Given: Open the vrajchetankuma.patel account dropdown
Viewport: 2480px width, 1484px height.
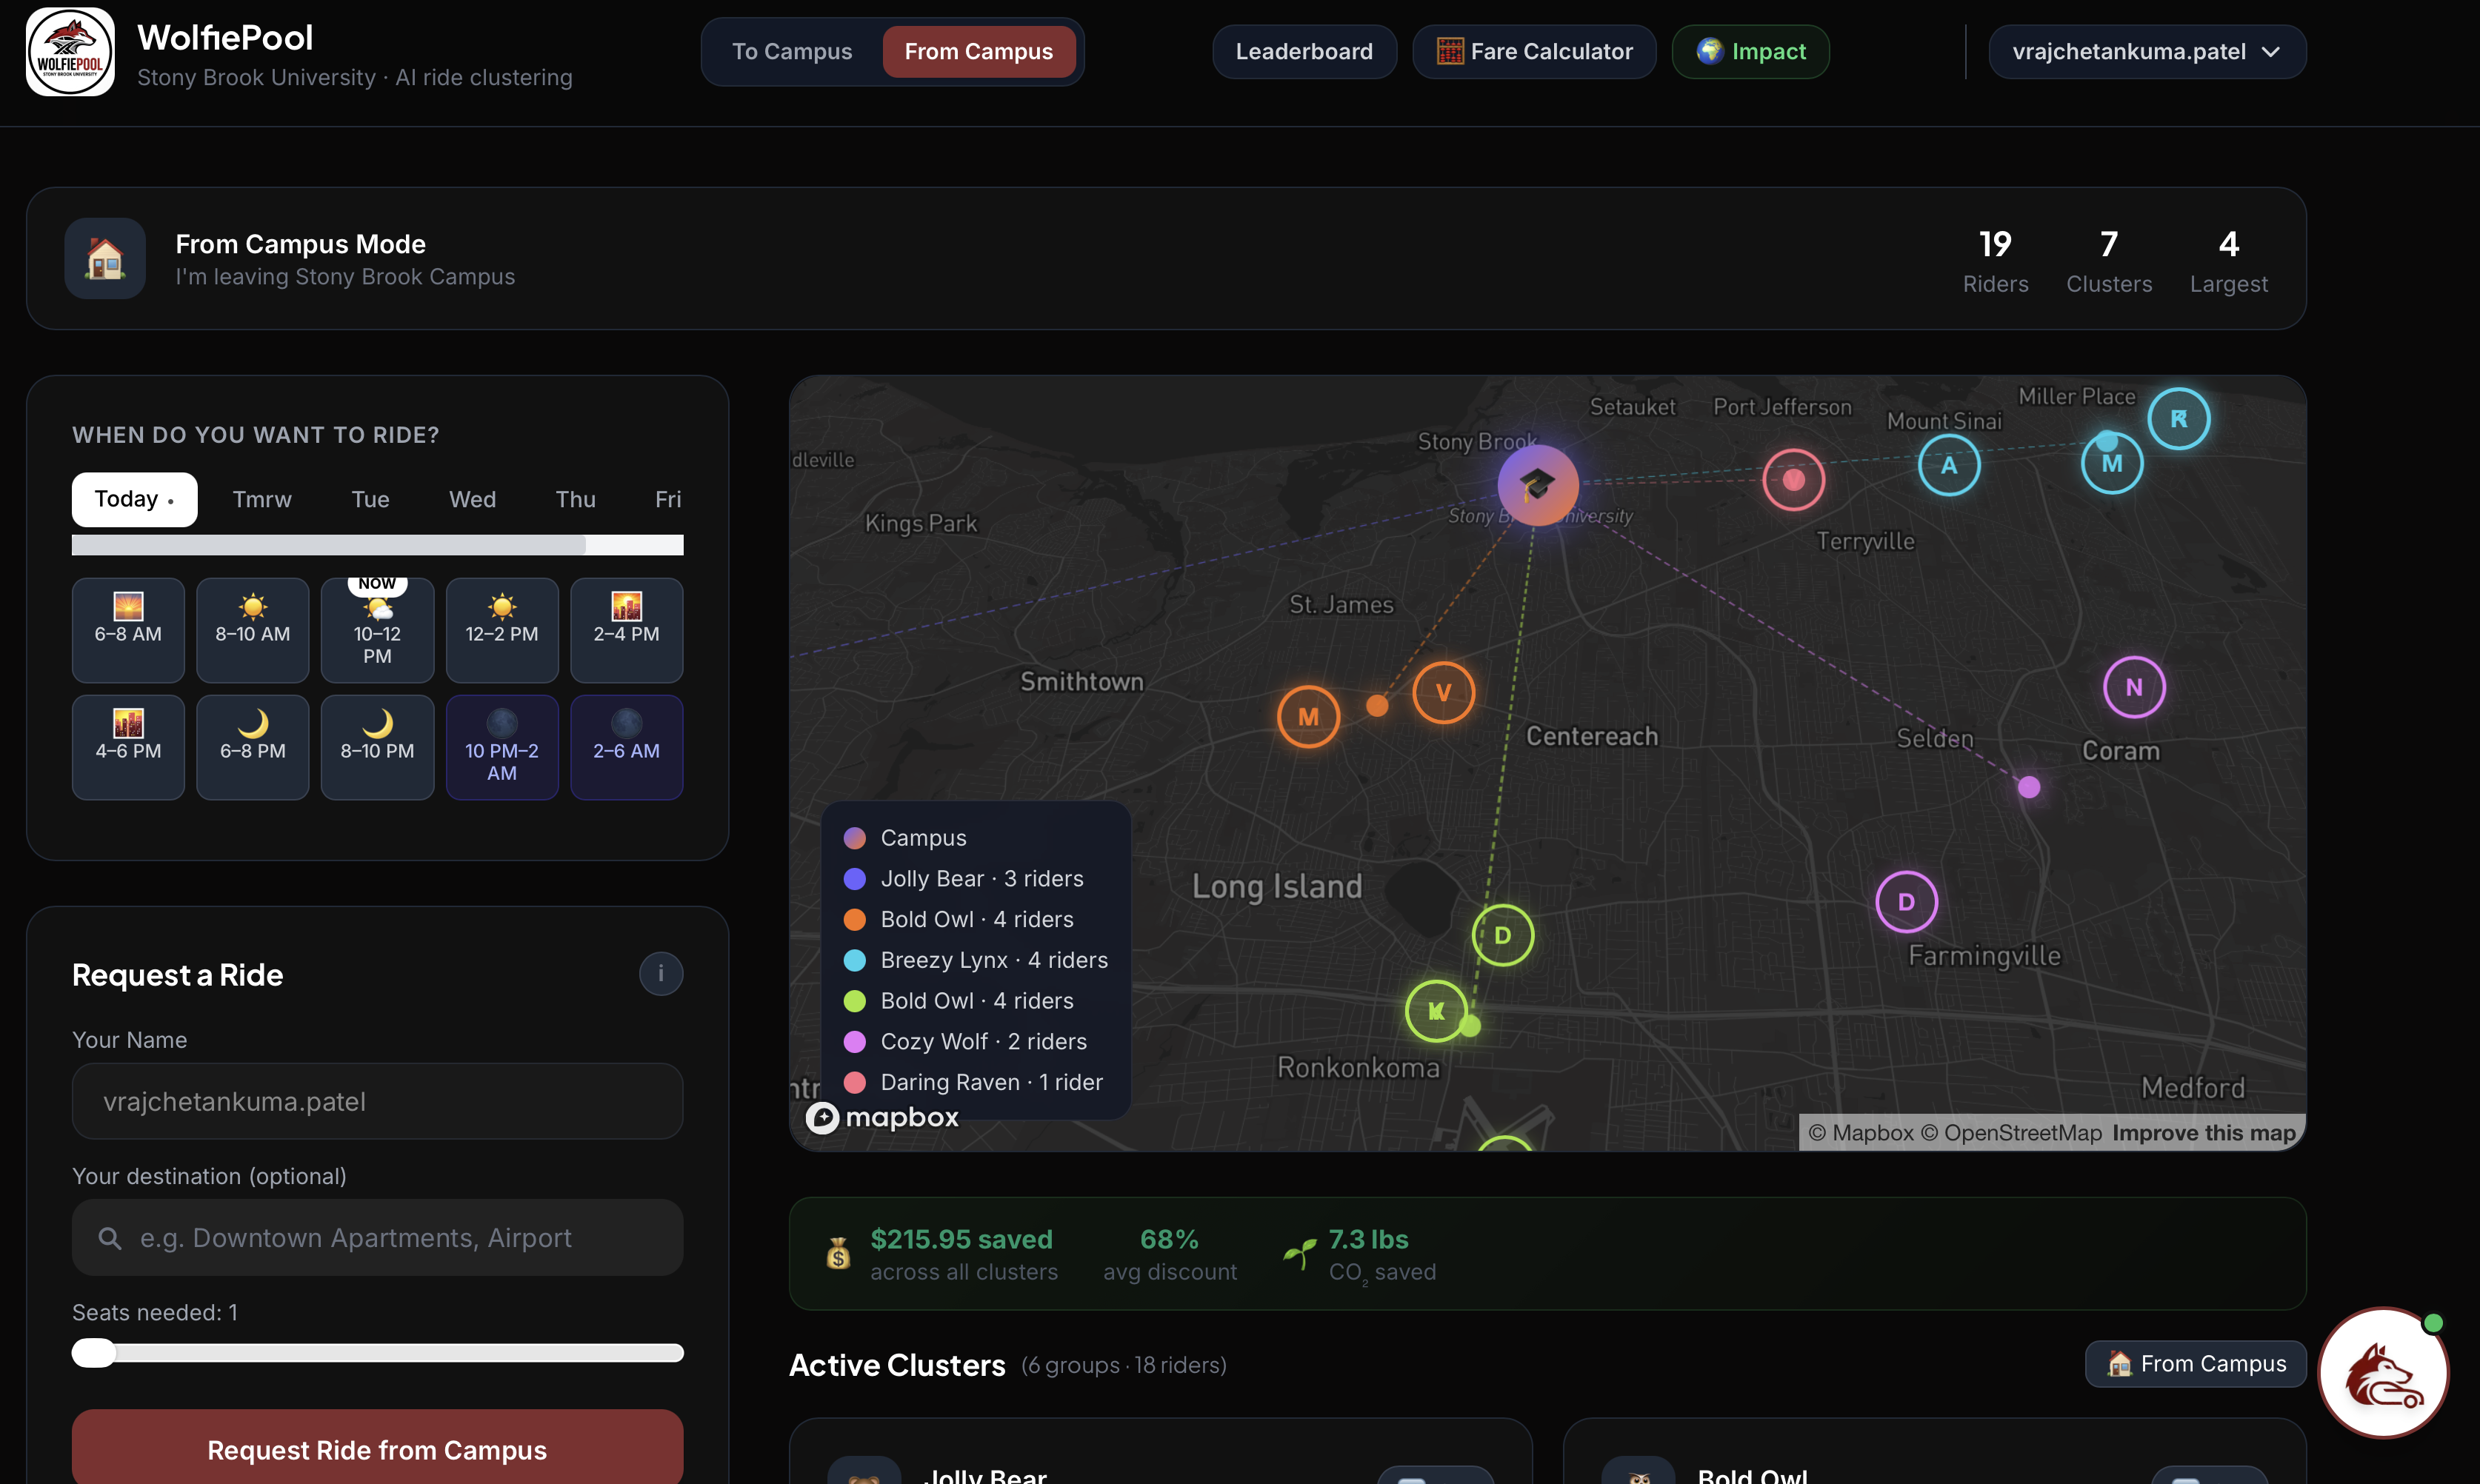Looking at the screenshot, I should 2147,52.
